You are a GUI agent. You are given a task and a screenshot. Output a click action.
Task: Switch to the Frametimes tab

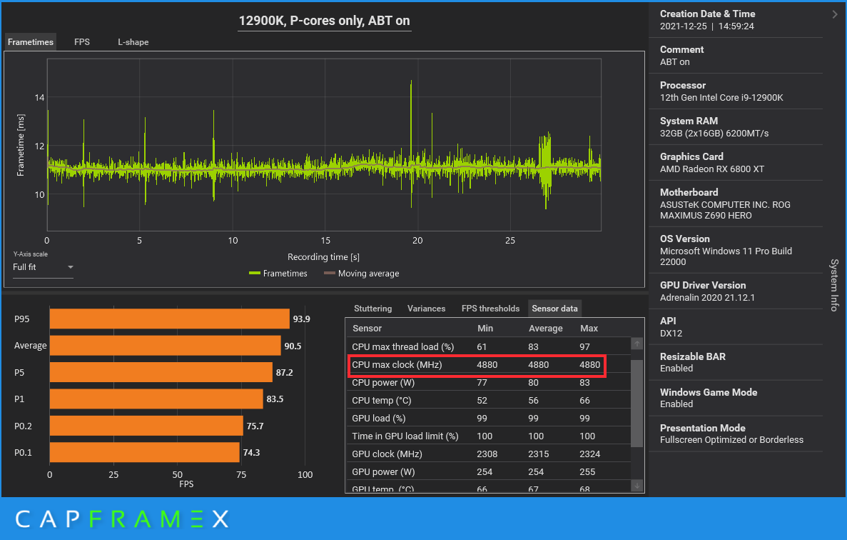click(30, 41)
